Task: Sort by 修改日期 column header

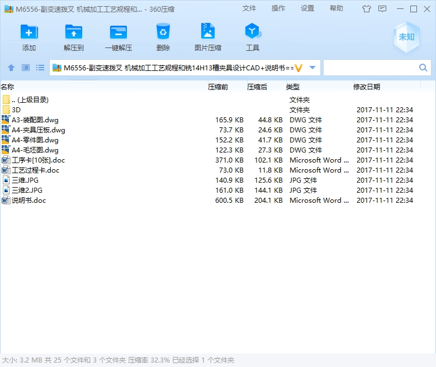Action: 367,87
